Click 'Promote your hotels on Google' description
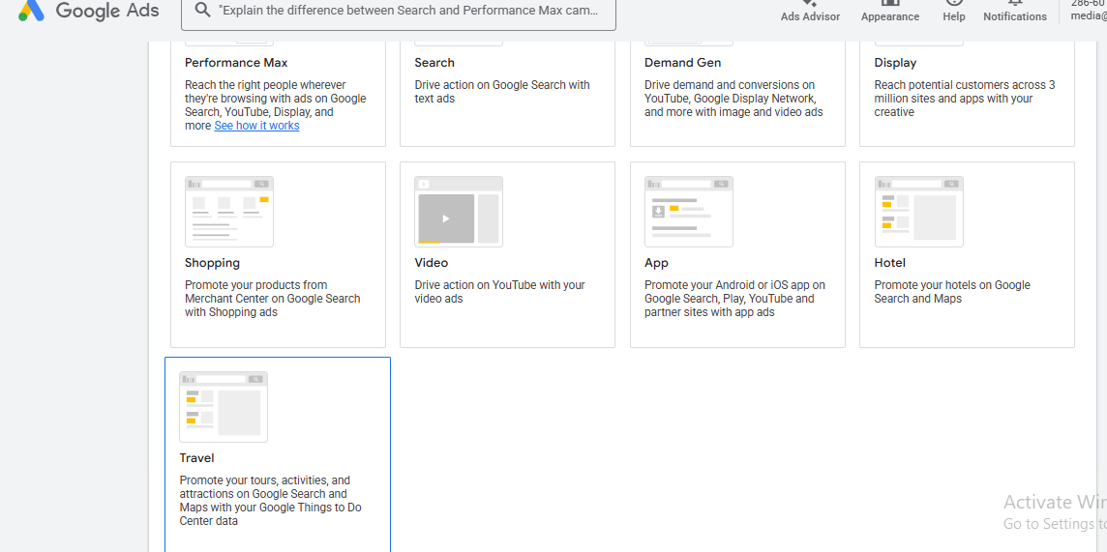The width and height of the screenshot is (1107, 552). point(952,292)
